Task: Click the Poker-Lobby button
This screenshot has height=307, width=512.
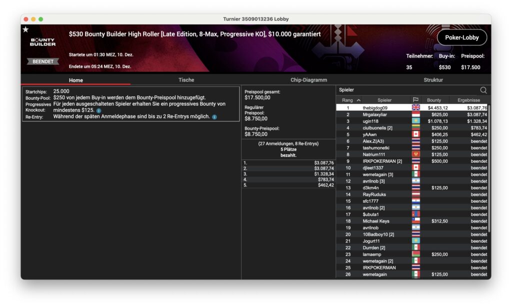Action: click(x=461, y=37)
